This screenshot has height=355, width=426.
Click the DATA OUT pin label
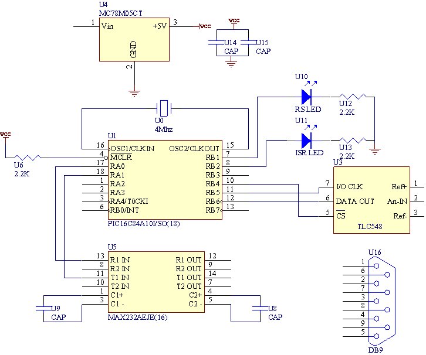coord(355,202)
